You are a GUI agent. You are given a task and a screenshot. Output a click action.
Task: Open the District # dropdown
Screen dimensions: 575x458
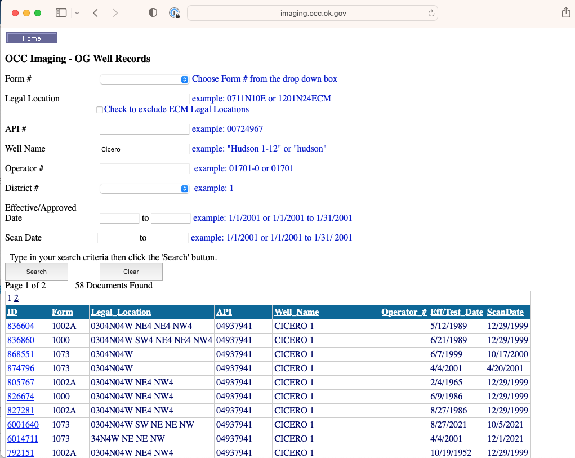(x=145, y=189)
